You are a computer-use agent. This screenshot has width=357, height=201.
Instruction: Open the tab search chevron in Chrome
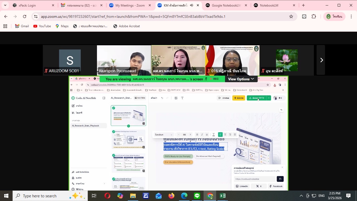(x=5, y=5)
